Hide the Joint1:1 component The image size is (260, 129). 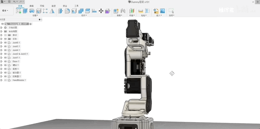[5, 58]
